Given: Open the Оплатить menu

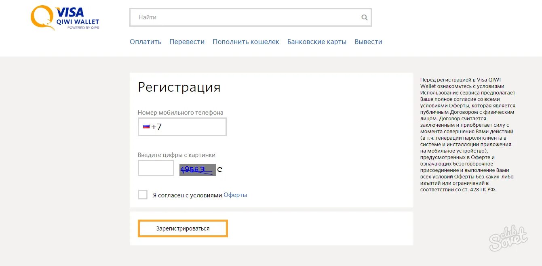Looking at the screenshot, I should coord(146,42).
